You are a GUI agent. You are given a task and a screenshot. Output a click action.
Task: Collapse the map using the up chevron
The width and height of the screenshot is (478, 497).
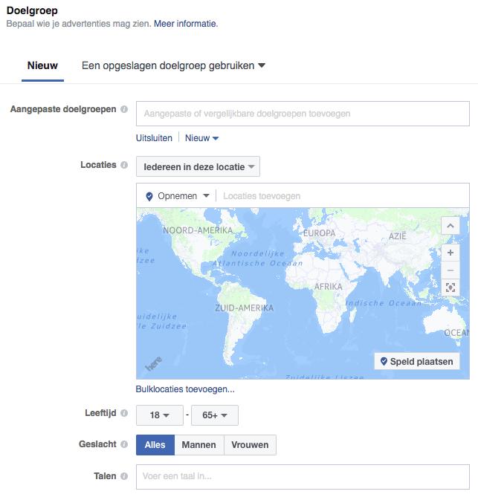pyautogui.click(x=450, y=226)
